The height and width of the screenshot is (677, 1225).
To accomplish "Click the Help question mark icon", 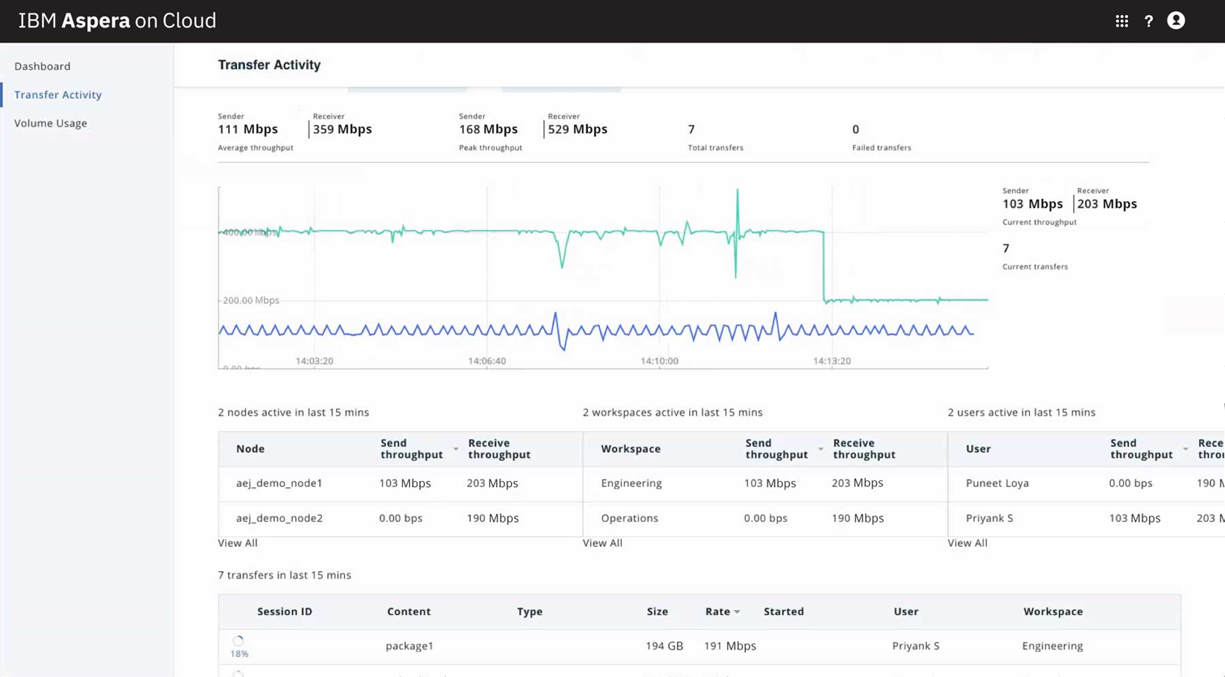I will [1148, 21].
